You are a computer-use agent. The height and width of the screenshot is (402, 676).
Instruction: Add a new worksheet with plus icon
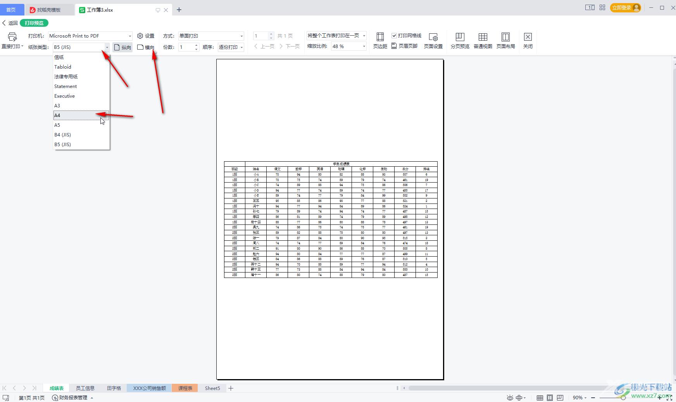click(231, 388)
